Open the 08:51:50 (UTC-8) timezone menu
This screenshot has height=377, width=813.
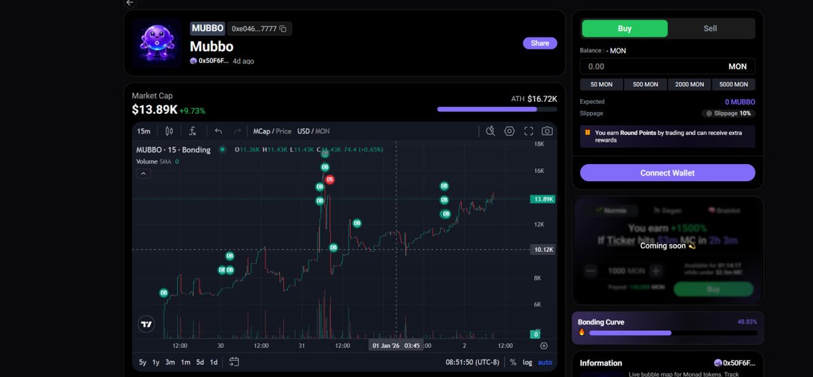472,362
